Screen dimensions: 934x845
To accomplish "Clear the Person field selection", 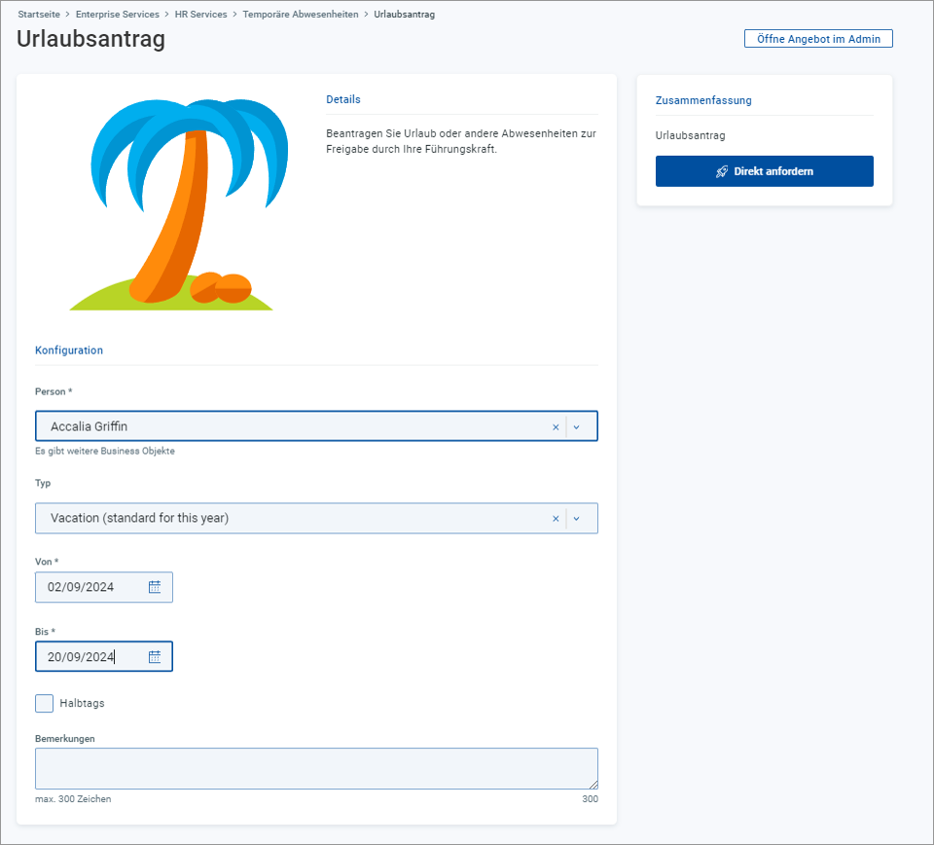I will click(556, 426).
